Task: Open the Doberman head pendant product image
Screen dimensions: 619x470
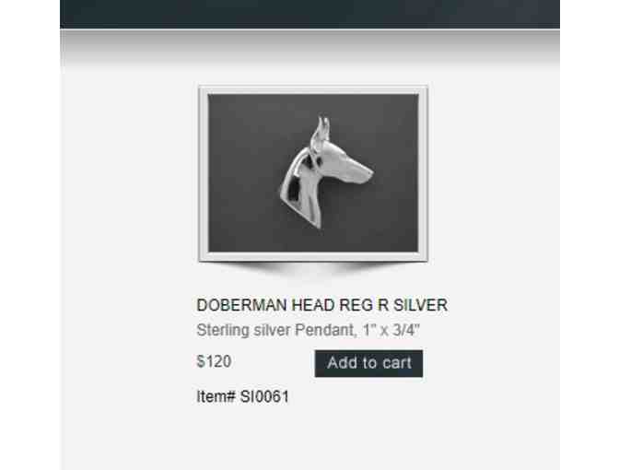Action: pos(313,173)
